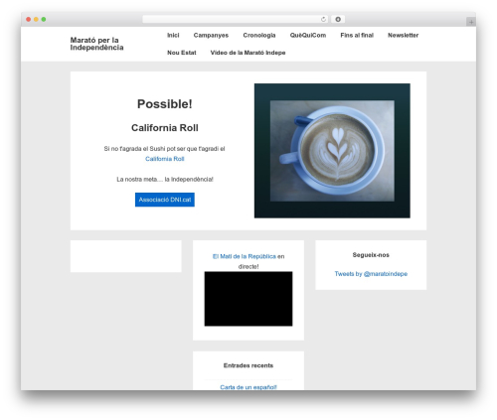Go to the Campanyes menu item
The image size is (497, 420).
(x=211, y=35)
